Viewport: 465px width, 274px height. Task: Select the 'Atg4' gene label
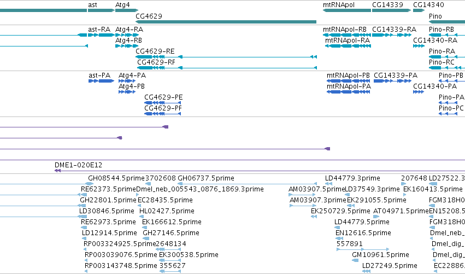coord(122,5)
